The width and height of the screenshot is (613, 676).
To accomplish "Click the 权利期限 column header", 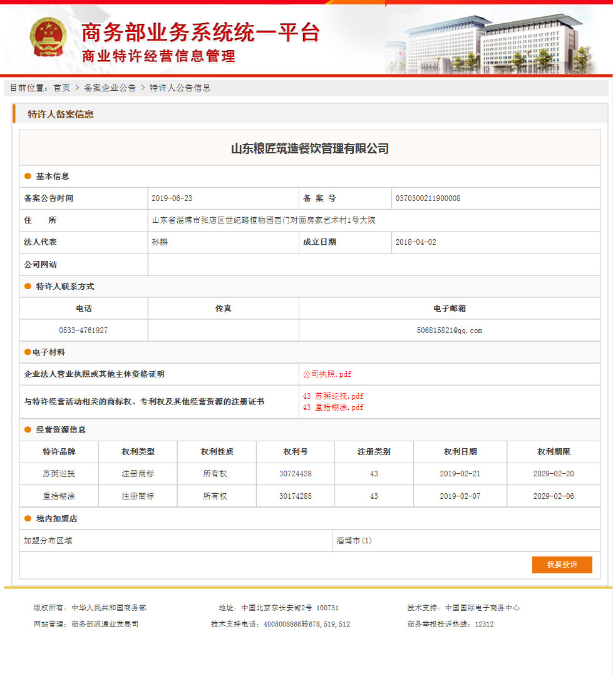I will tap(554, 452).
